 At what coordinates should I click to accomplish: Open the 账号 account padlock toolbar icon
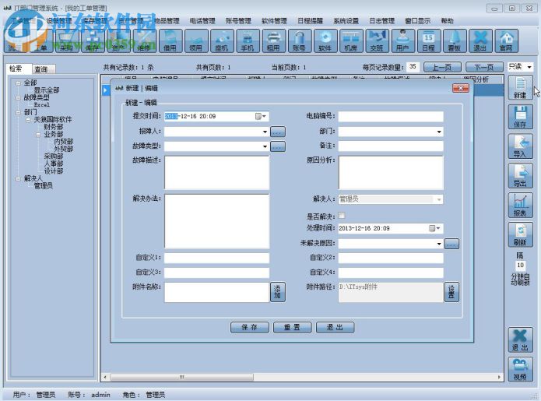click(x=299, y=41)
